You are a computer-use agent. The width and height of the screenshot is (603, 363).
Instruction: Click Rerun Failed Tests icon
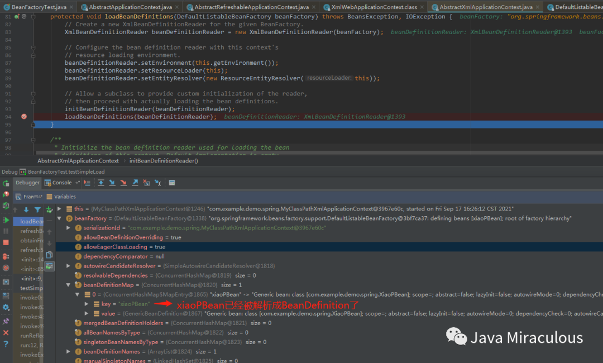[6, 194]
